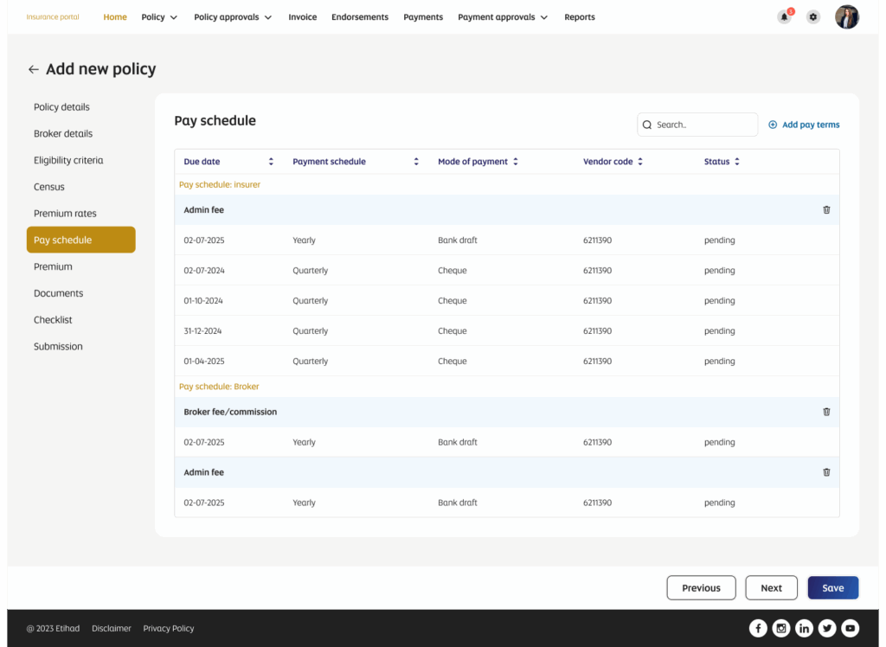The height and width of the screenshot is (647, 886).
Task: Expand the Policy approvals menu
Action: click(233, 17)
